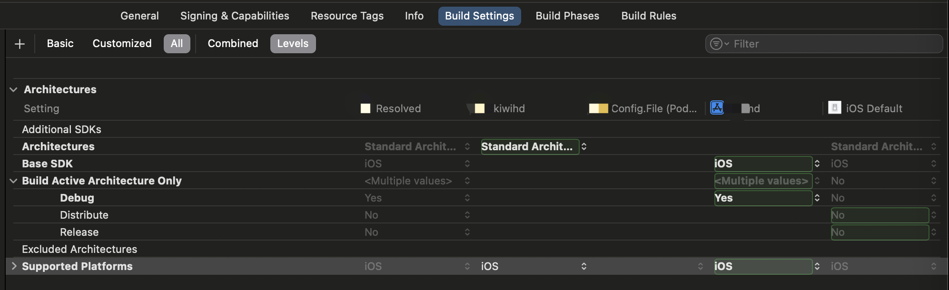Collapse Build Active Architecture Only row
Viewport: 949px width, 290px height.
(13, 181)
